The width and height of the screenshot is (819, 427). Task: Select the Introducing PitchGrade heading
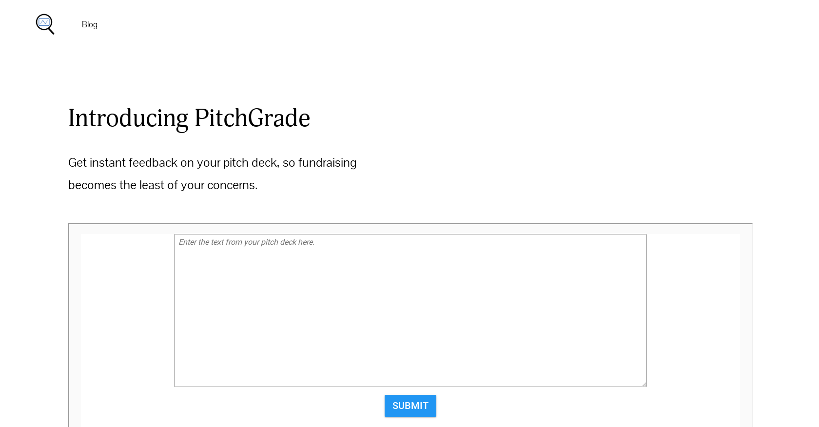coord(189,118)
